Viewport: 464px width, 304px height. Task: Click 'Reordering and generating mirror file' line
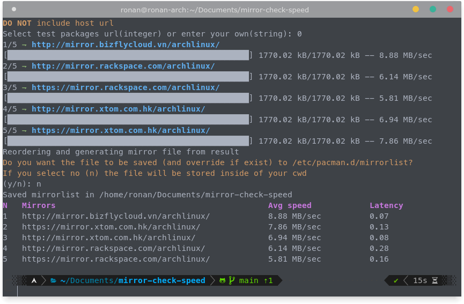pyautogui.click(x=121, y=152)
